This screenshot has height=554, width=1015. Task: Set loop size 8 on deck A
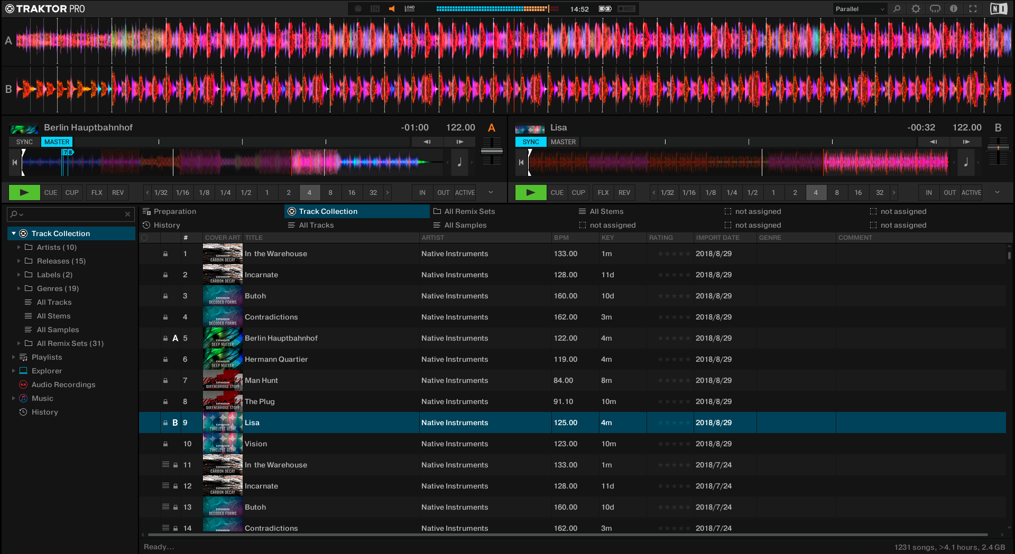click(x=330, y=193)
